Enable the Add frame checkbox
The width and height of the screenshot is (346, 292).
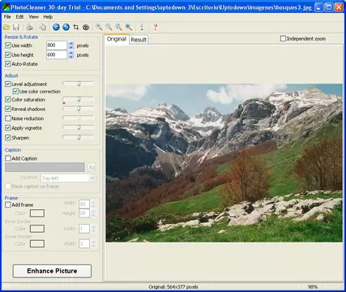point(8,204)
